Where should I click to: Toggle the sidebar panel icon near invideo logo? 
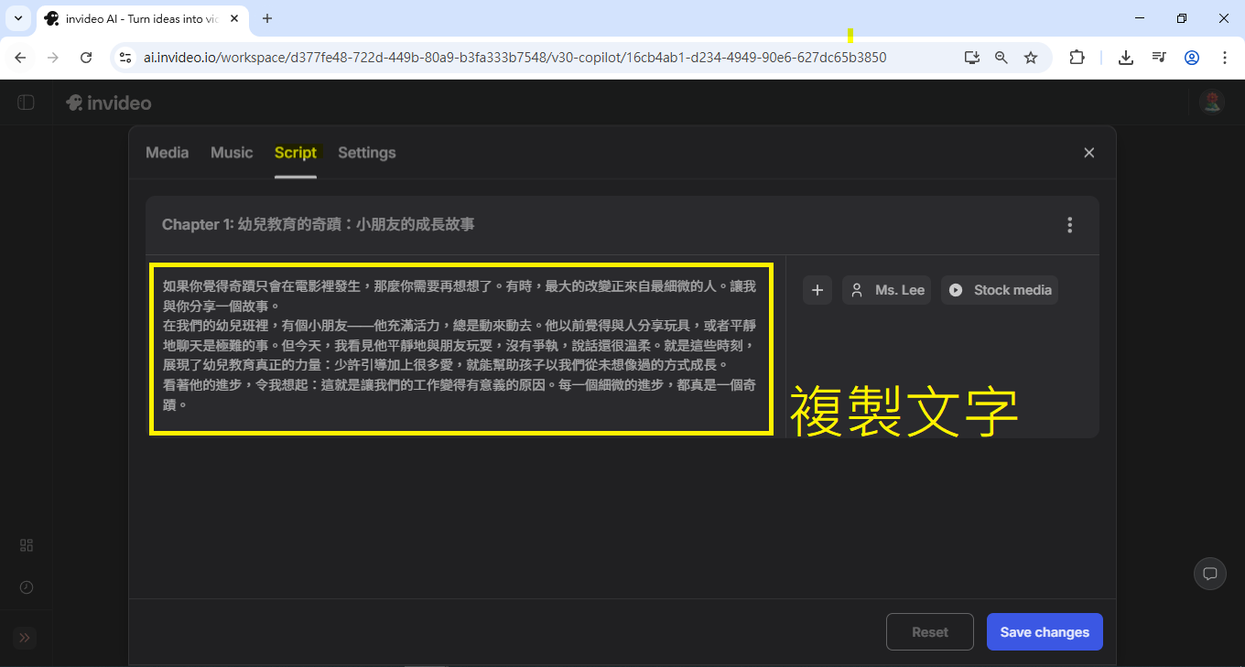click(26, 102)
